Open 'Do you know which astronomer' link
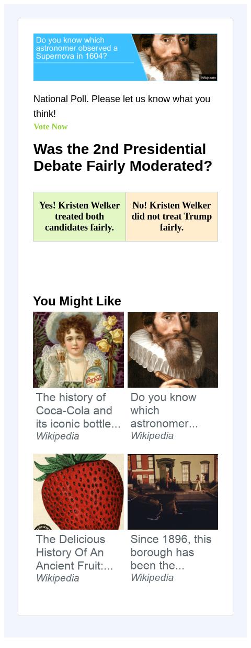This screenshot has width=251, height=648. click(x=164, y=410)
